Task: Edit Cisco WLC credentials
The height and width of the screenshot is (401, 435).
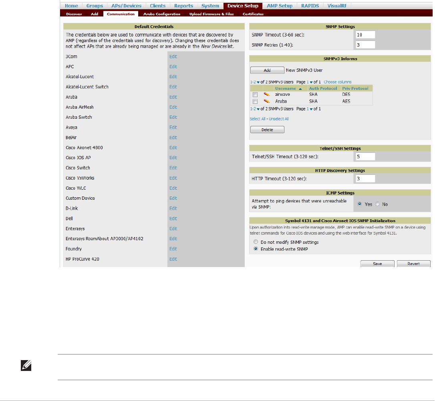Action: (173, 188)
